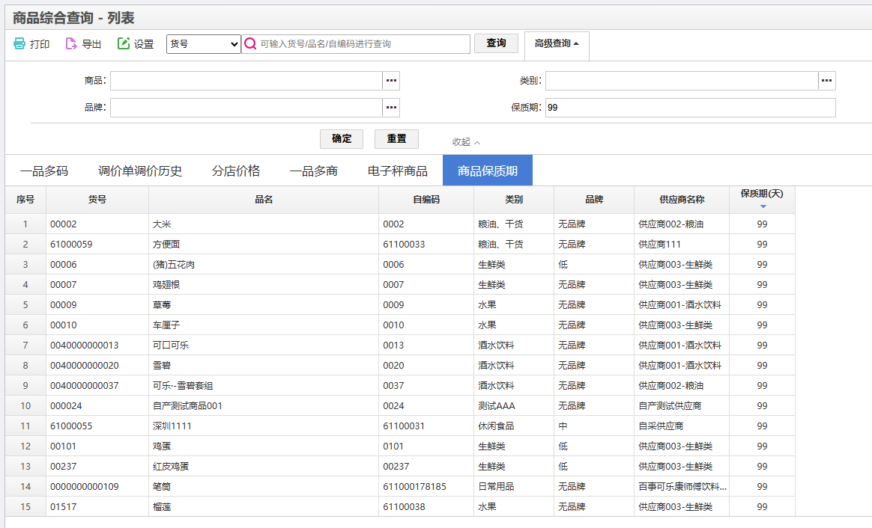Image resolution: width=872 pixels, height=528 pixels.
Task: Select the 车厘子 row
Action: click(400, 325)
